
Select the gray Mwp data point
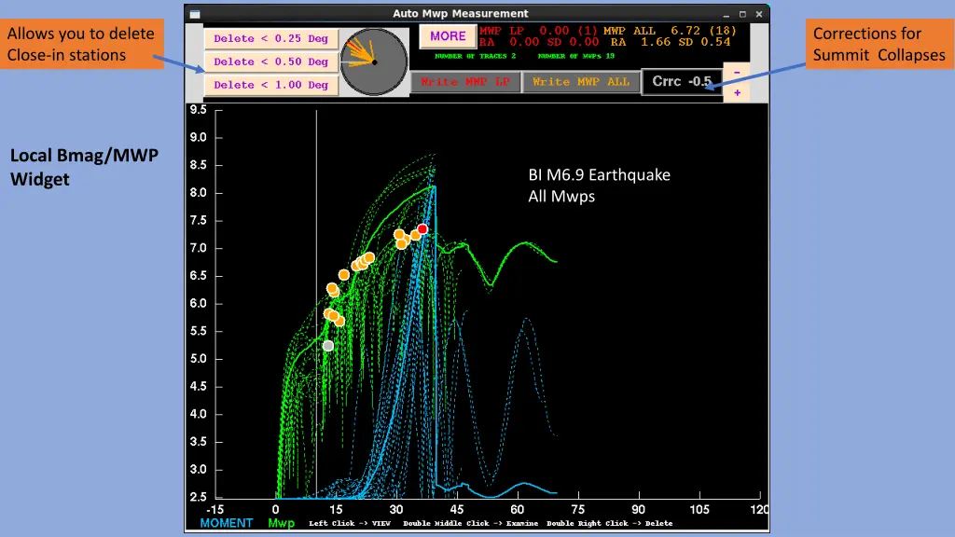tap(328, 346)
